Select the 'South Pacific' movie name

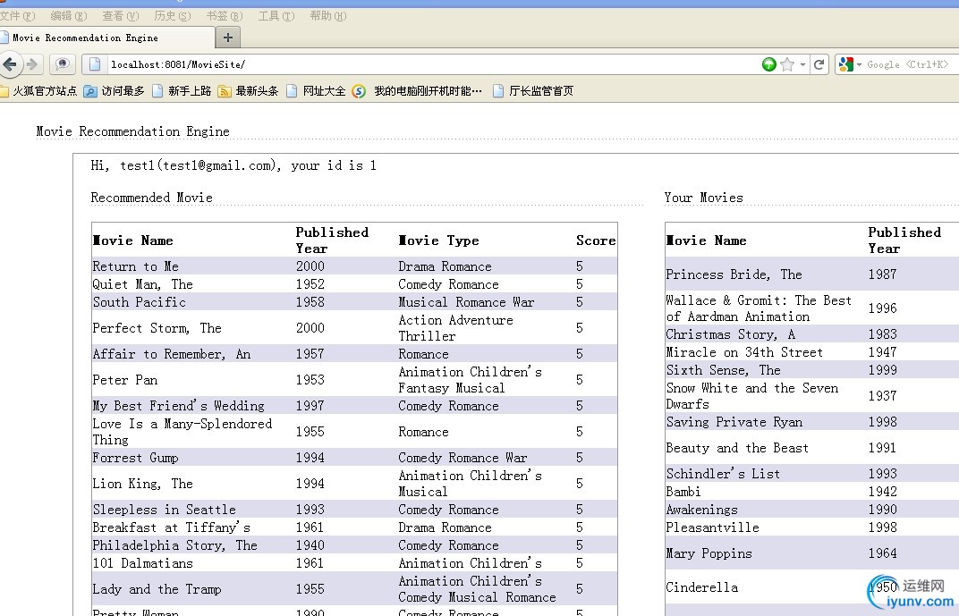(139, 302)
